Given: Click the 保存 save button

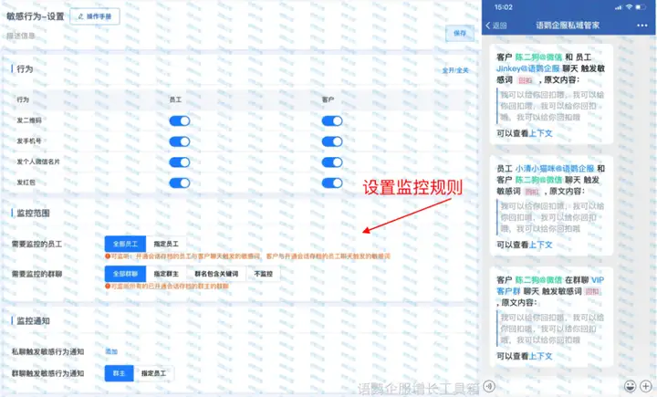Looking at the screenshot, I should click(x=460, y=33).
